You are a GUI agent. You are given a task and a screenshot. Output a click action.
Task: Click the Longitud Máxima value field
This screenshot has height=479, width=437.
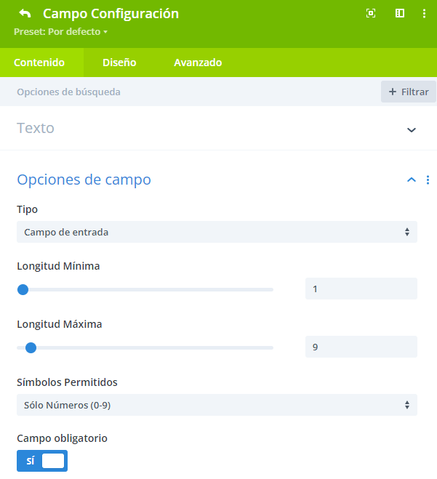click(361, 347)
